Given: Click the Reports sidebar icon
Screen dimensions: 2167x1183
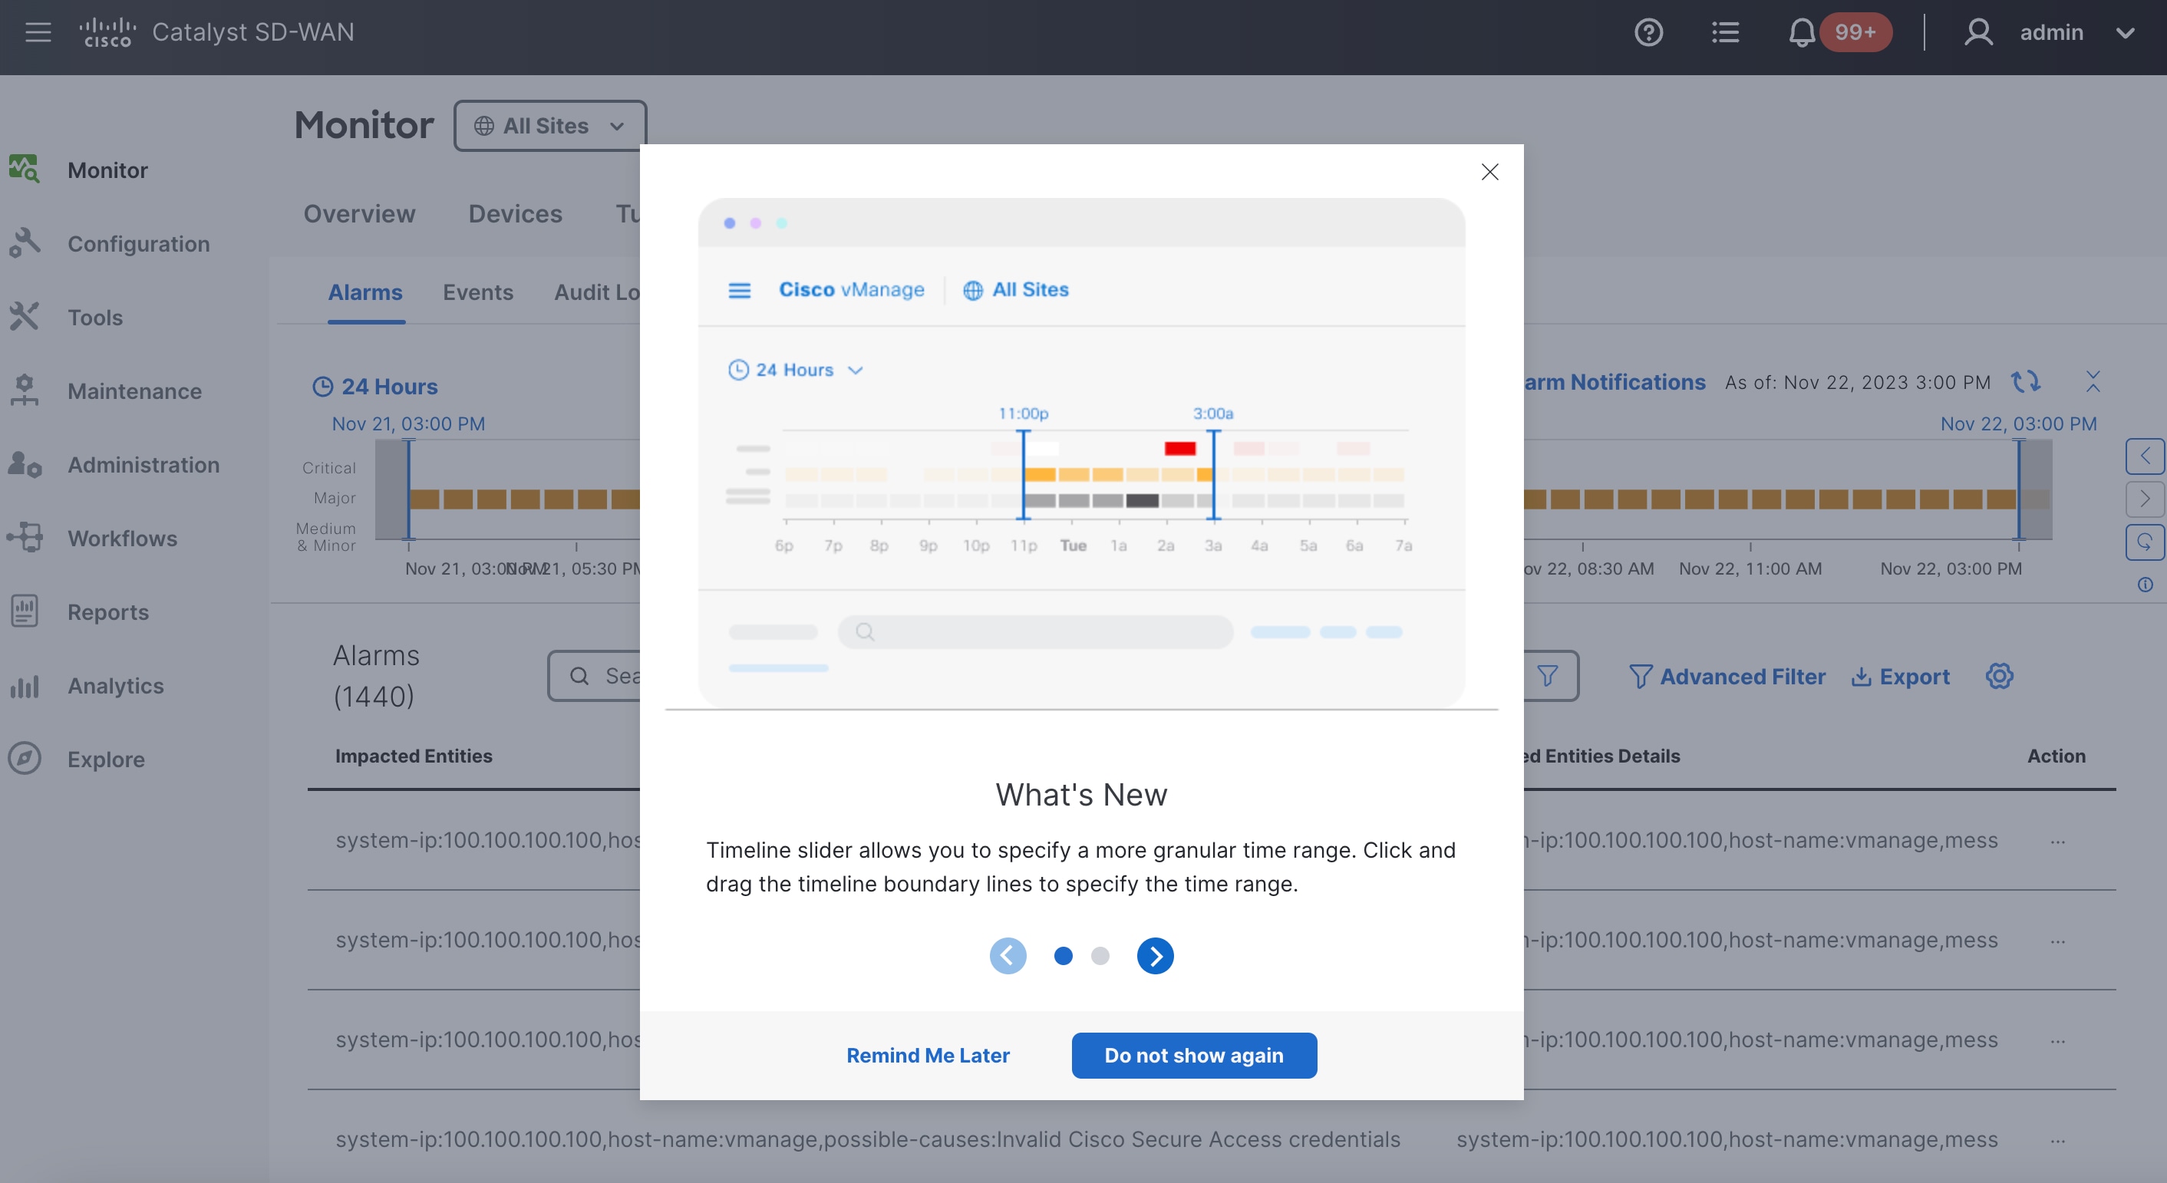Looking at the screenshot, I should tap(25, 611).
